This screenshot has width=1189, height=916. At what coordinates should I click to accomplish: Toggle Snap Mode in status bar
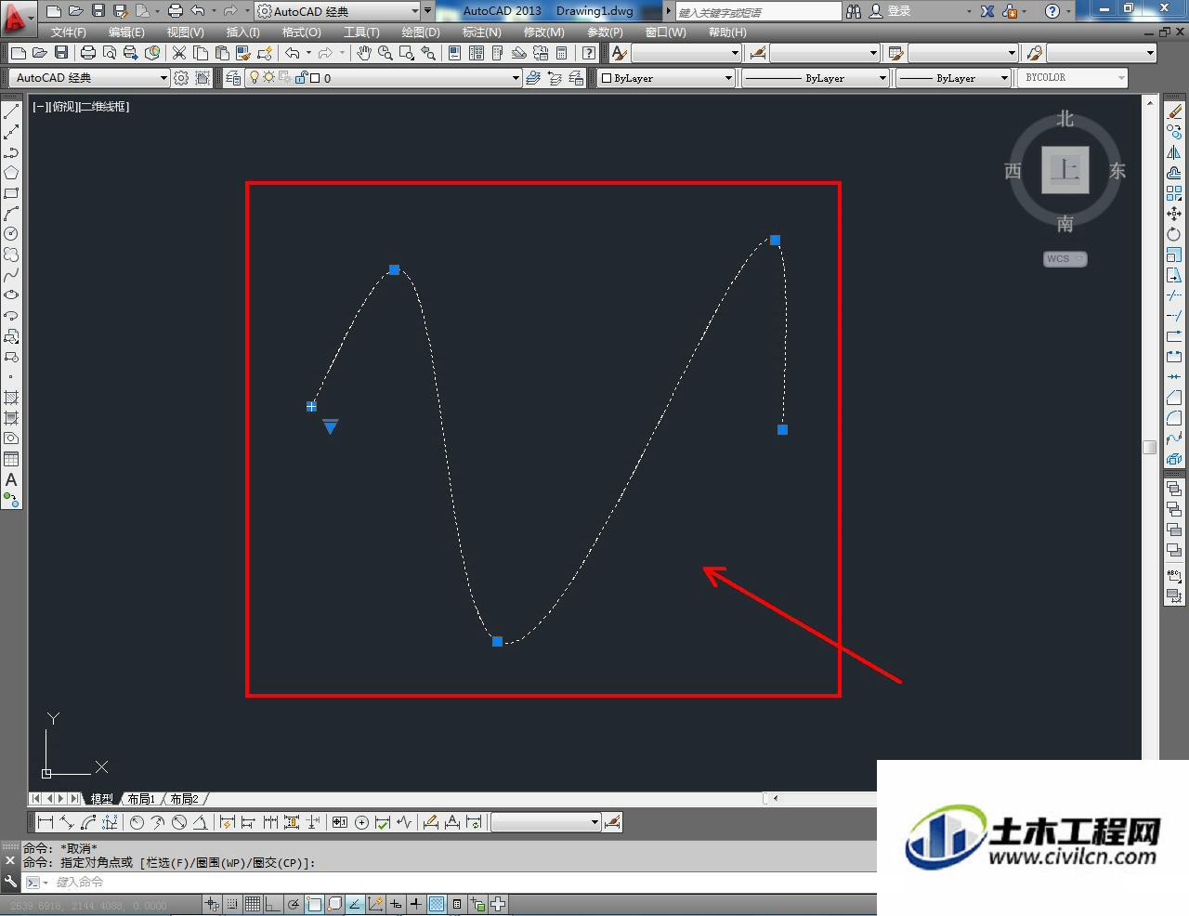[x=232, y=904]
